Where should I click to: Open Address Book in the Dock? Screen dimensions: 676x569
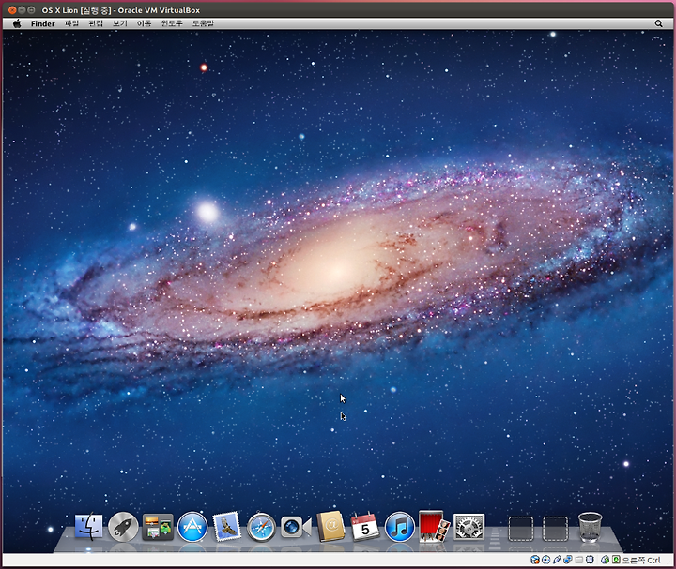pos(330,527)
